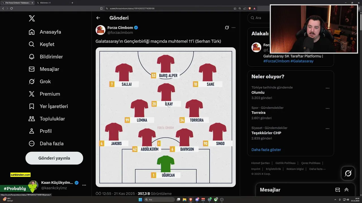Switch to the Bildirimler / X browser tab

[52, 3]
